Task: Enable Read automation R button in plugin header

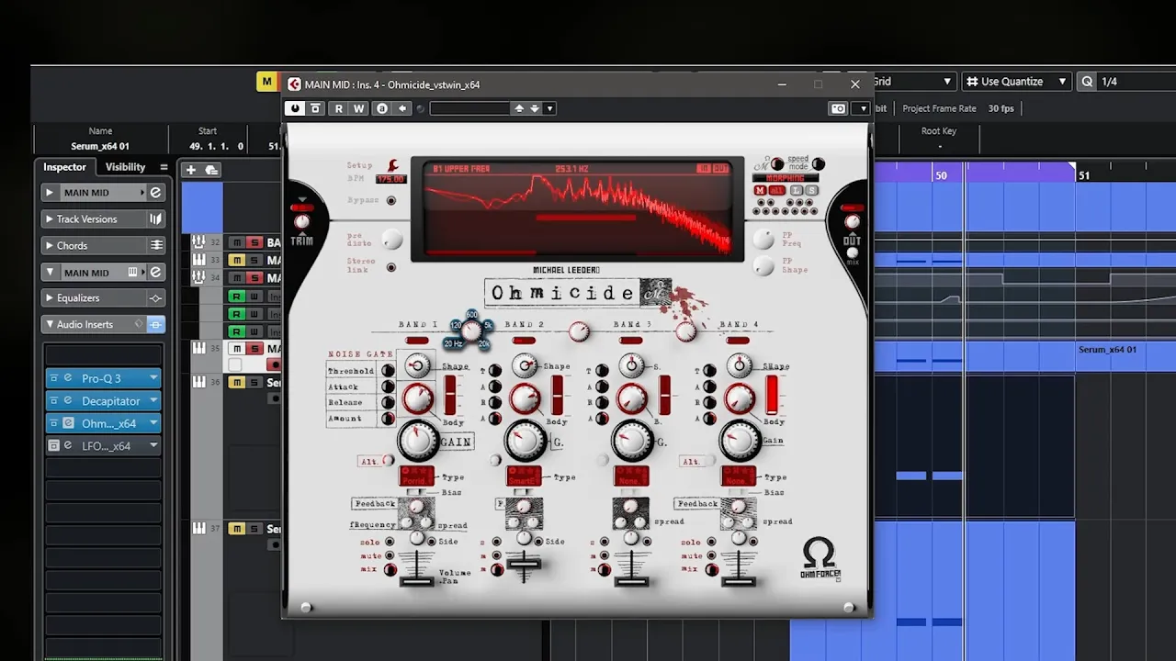Action: coord(339,108)
